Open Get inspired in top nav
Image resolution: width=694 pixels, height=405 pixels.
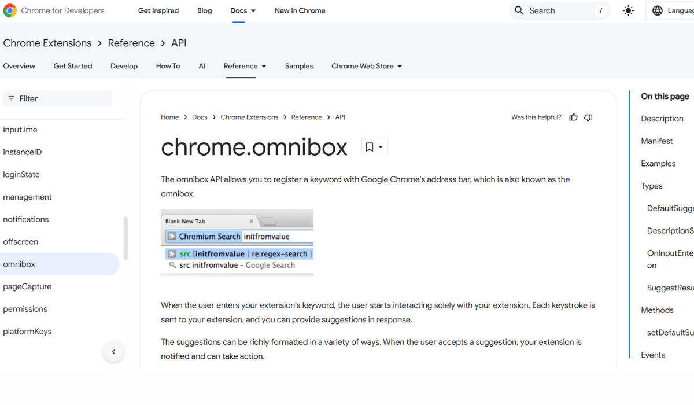[158, 10]
